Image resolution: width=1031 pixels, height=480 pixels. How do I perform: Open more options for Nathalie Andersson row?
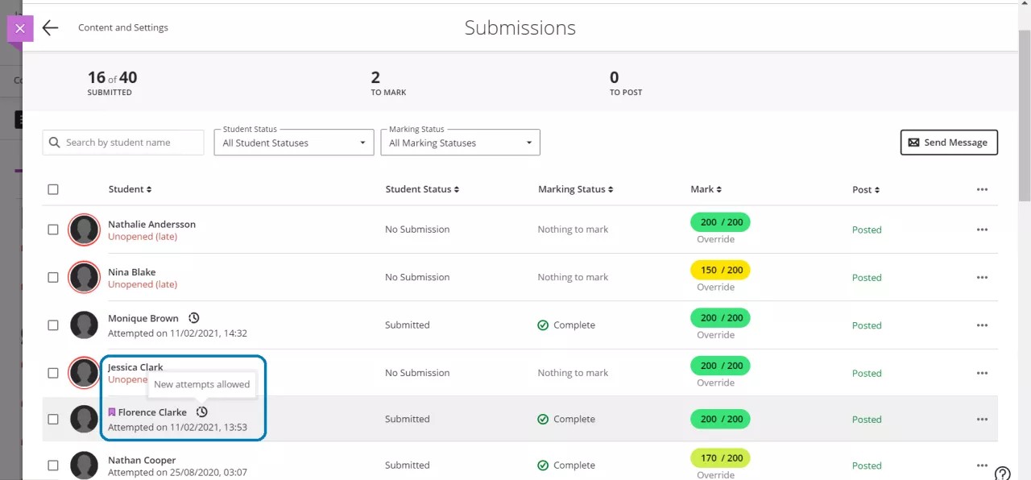(x=981, y=230)
